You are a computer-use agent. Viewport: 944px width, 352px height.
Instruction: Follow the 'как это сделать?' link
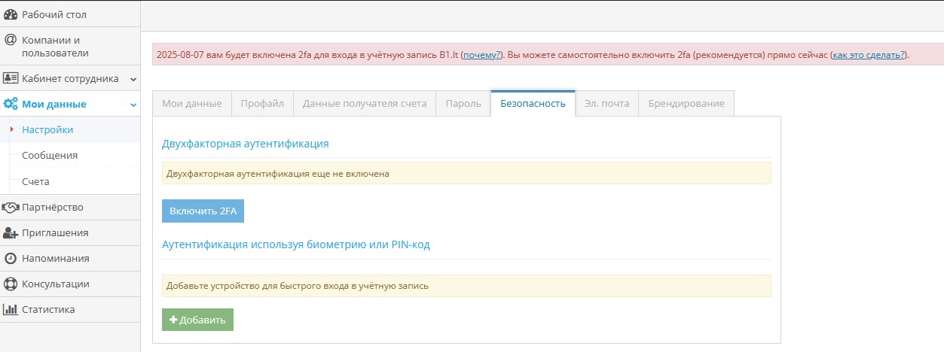click(x=869, y=55)
